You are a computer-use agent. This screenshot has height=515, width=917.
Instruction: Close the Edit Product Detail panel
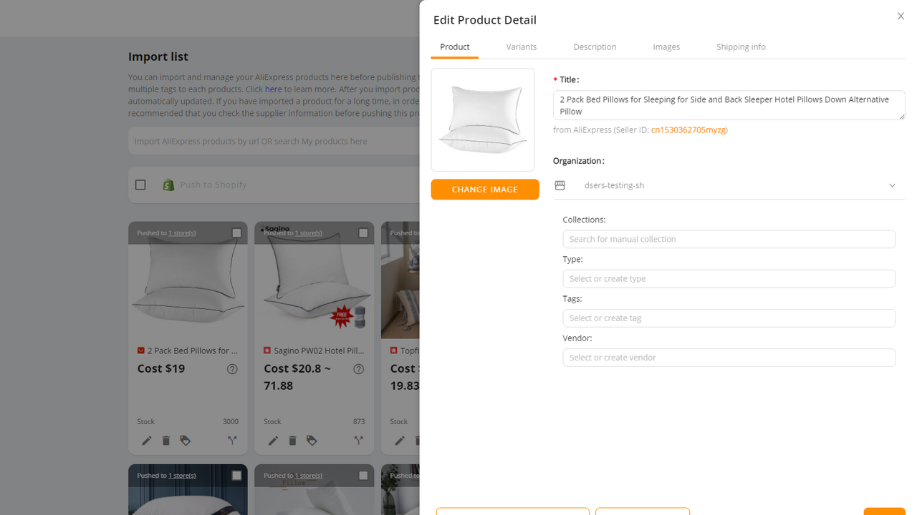(901, 16)
